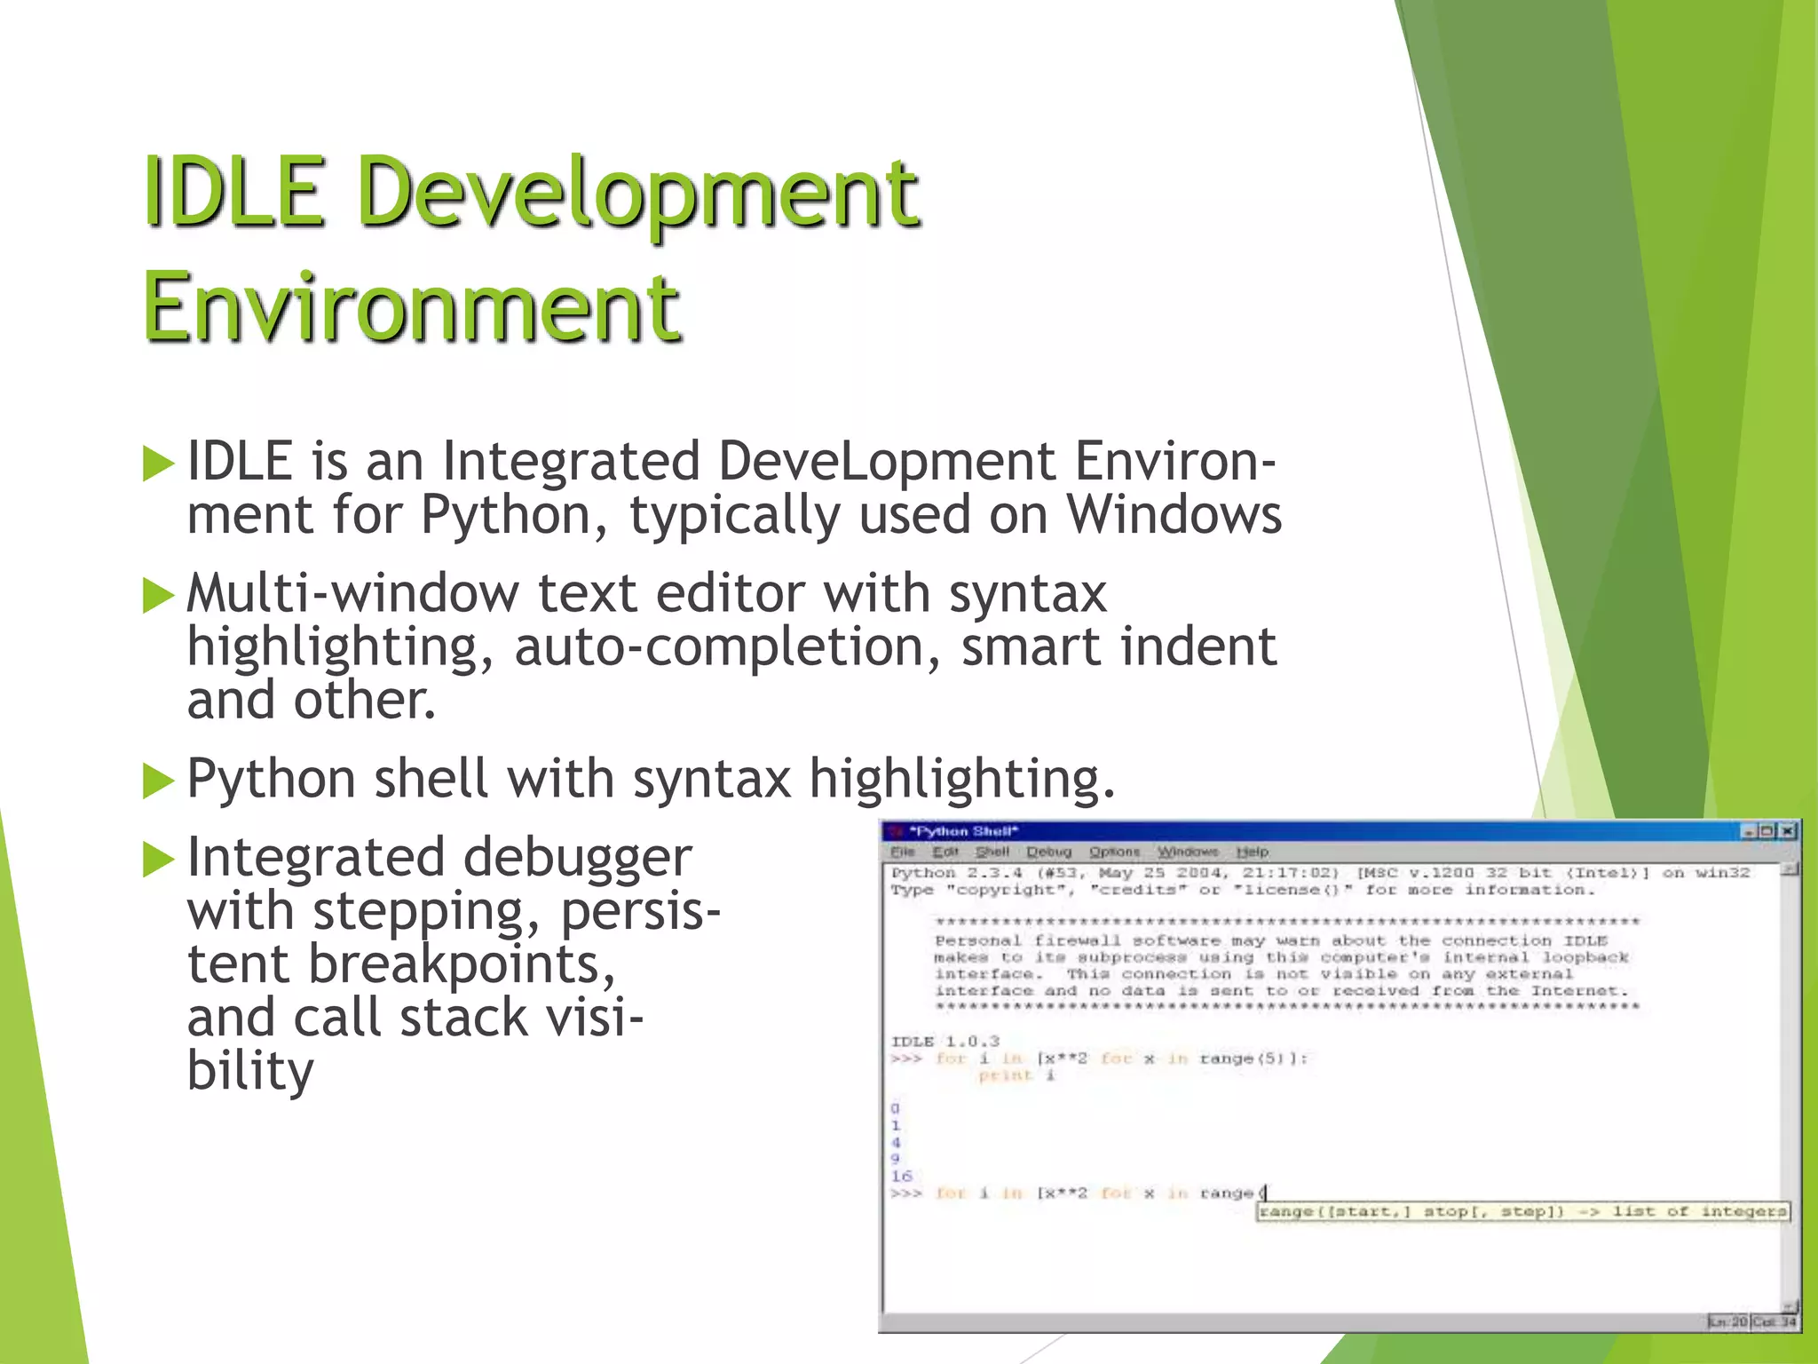Viewport: 1818px width, 1364px height.
Task: Click the 'Python 2.3.4' banner line
Action: (x=1320, y=873)
